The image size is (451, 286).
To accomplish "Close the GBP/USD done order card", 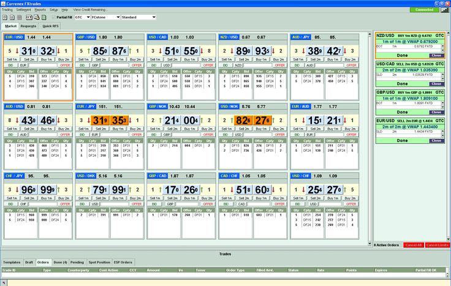I will click(x=436, y=113).
